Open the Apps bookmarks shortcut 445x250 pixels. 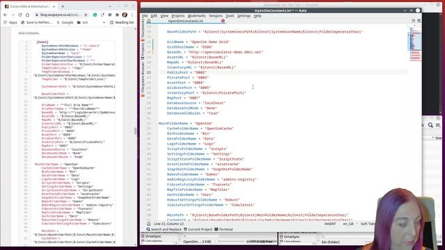coord(10,22)
